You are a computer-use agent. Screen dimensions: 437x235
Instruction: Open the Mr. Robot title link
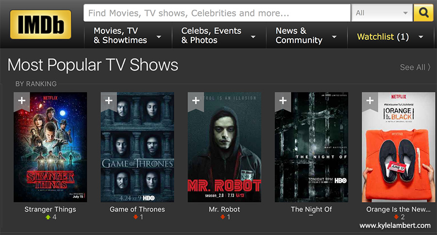[224, 209]
